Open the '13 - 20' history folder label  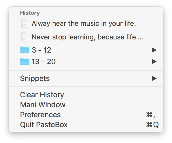pyautogui.click(x=44, y=62)
